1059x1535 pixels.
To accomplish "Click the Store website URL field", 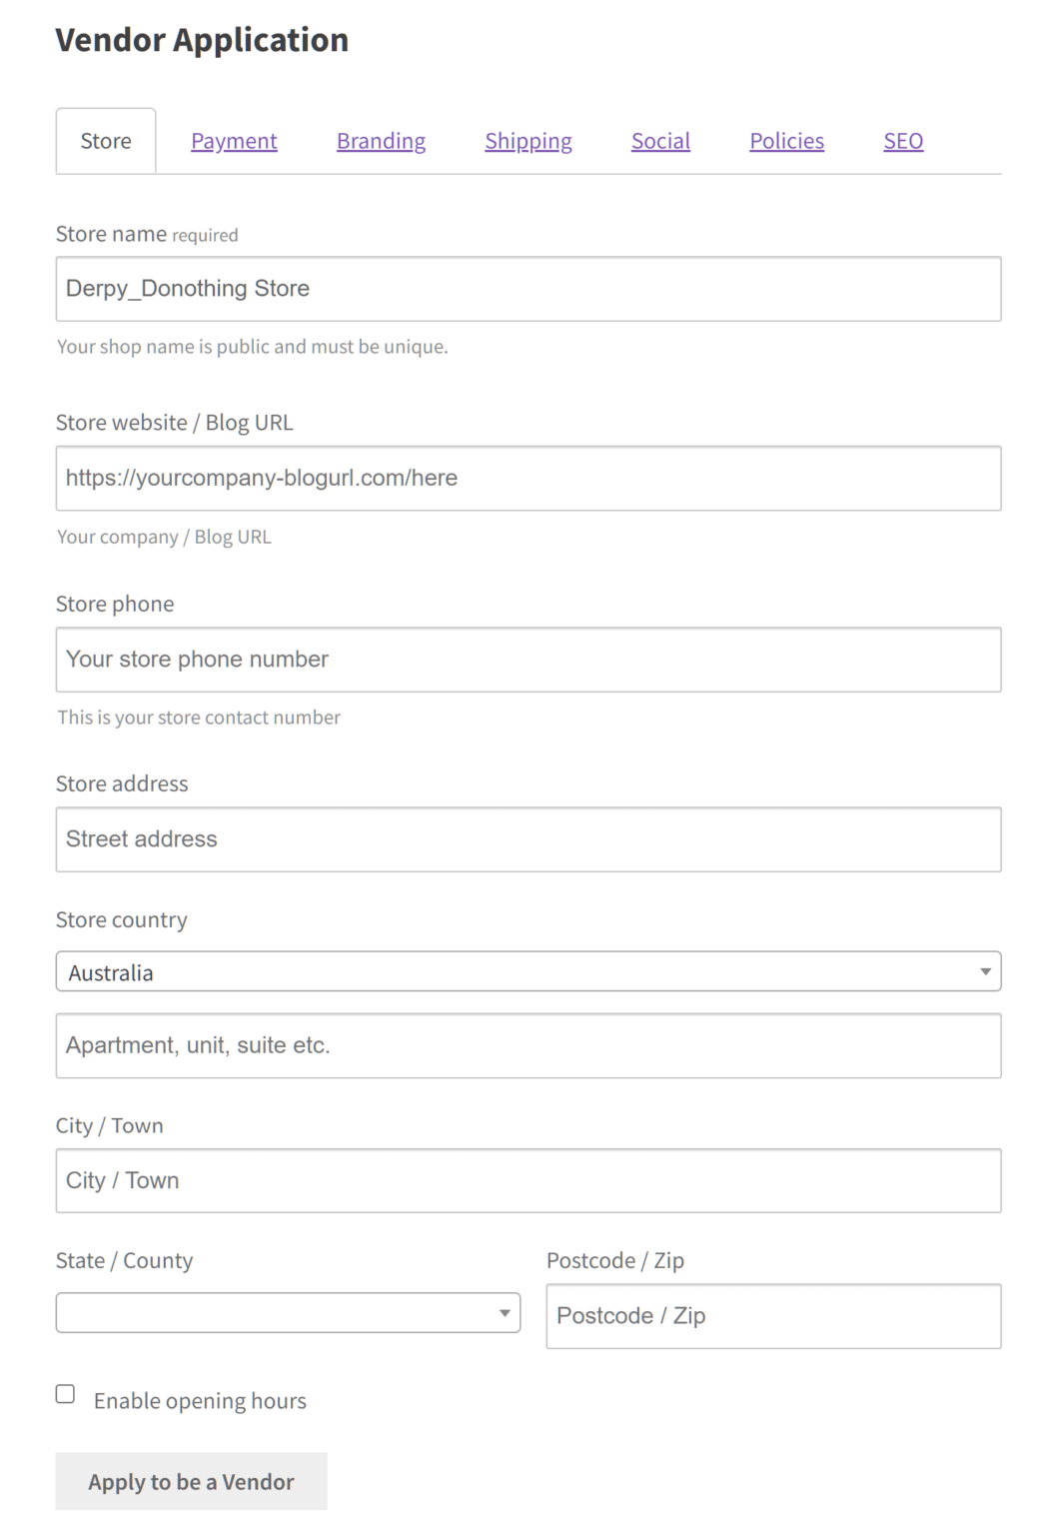I will click(x=529, y=478).
